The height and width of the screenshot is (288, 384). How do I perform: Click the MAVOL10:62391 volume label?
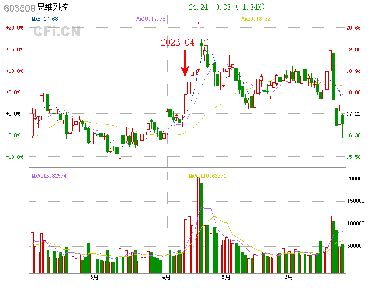(x=207, y=176)
